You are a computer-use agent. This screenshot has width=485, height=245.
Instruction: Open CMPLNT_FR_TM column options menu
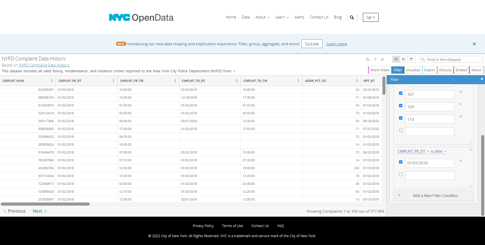[x=175, y=81]
